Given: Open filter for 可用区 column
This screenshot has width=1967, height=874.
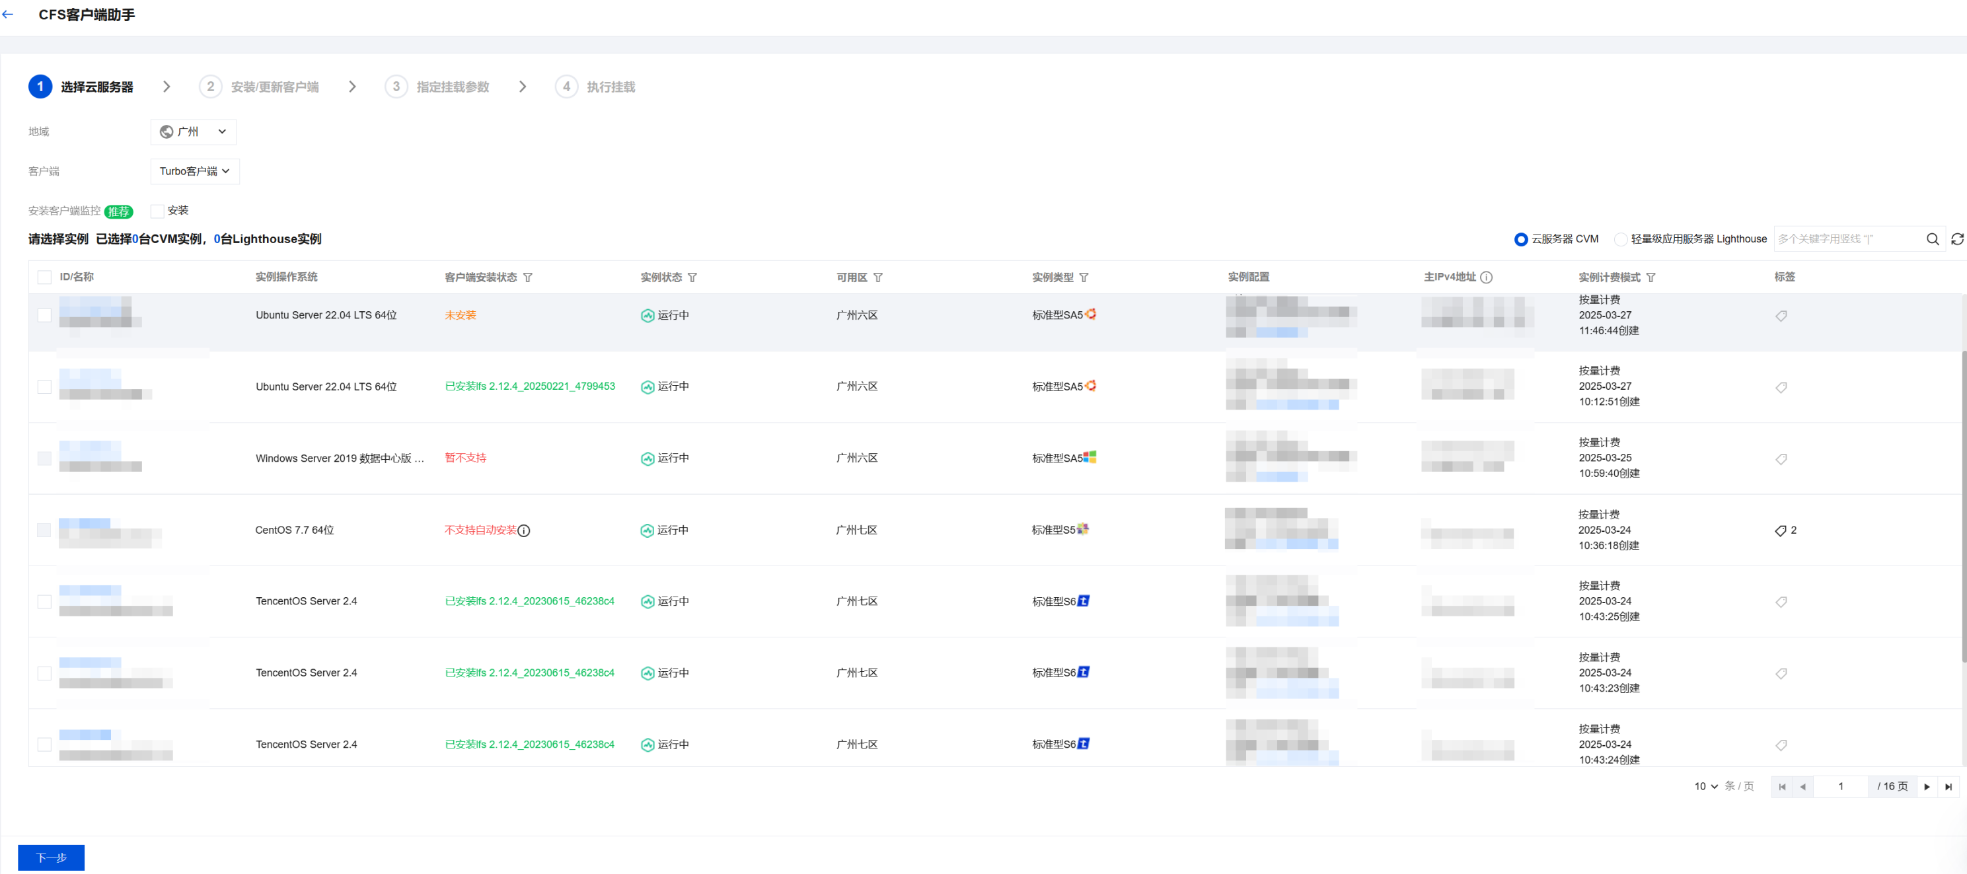Looking at the screenshot, I should pos(877,278).
